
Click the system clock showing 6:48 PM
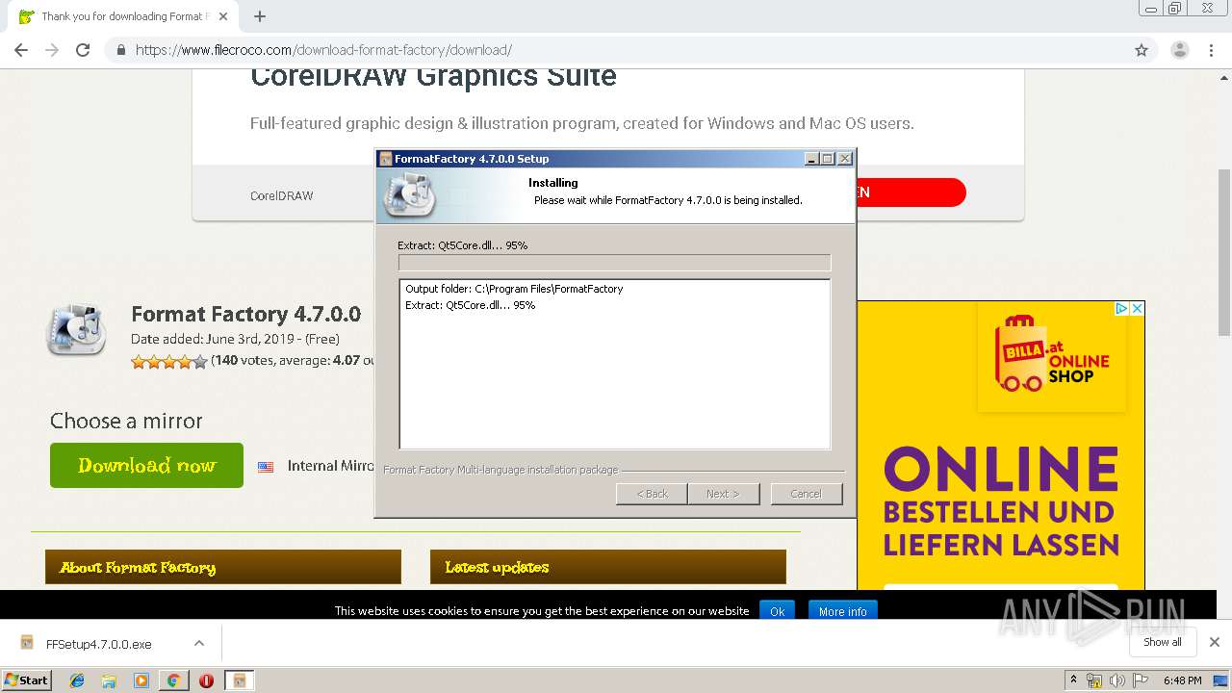[1182, 680]
